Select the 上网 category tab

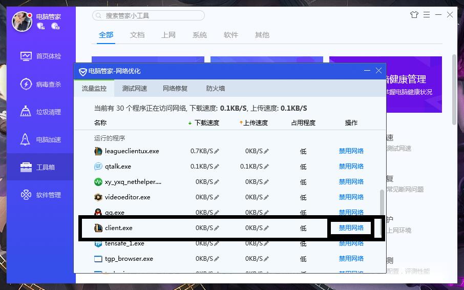click(168, 35)
